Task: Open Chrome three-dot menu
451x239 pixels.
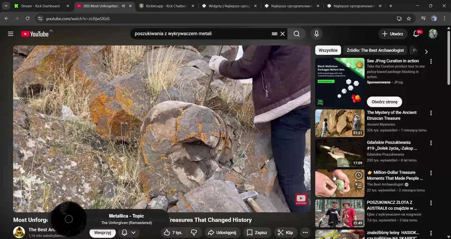Action: click(x=445, y=19)
